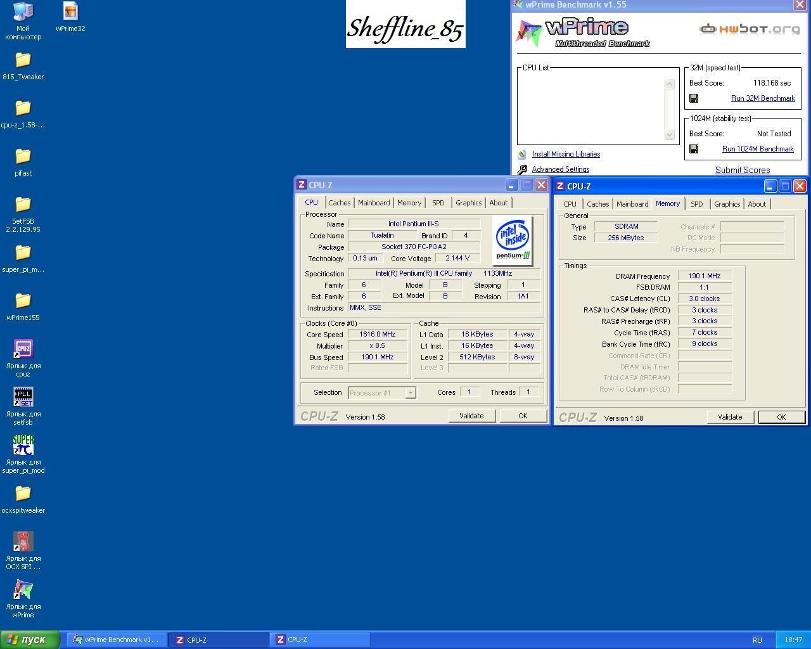The height and width of the screenshot is (649, 811).
Task: Click OK in the left CPU-Z window
Action: (523, 416)
